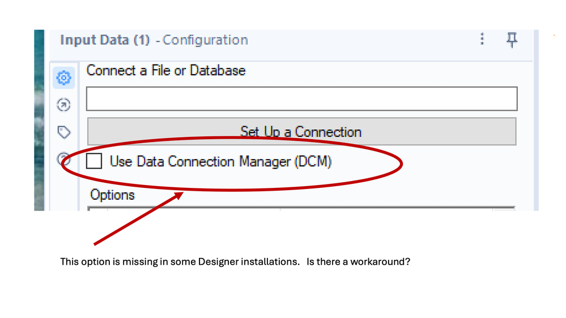Enable Use Data Connection Manager checkbox
Image resolution: width=566 pixels, height=318 pixels.
(x=95, y=161)
